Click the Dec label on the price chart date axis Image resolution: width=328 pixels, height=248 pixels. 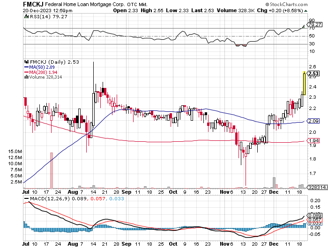tap(274, 192)
